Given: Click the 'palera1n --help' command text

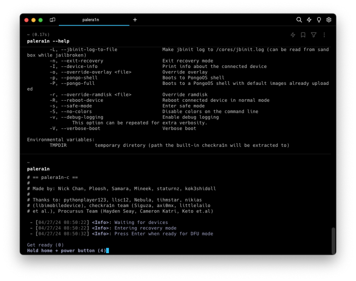Looking at the screenshot, I should click(x=48, y=41).
